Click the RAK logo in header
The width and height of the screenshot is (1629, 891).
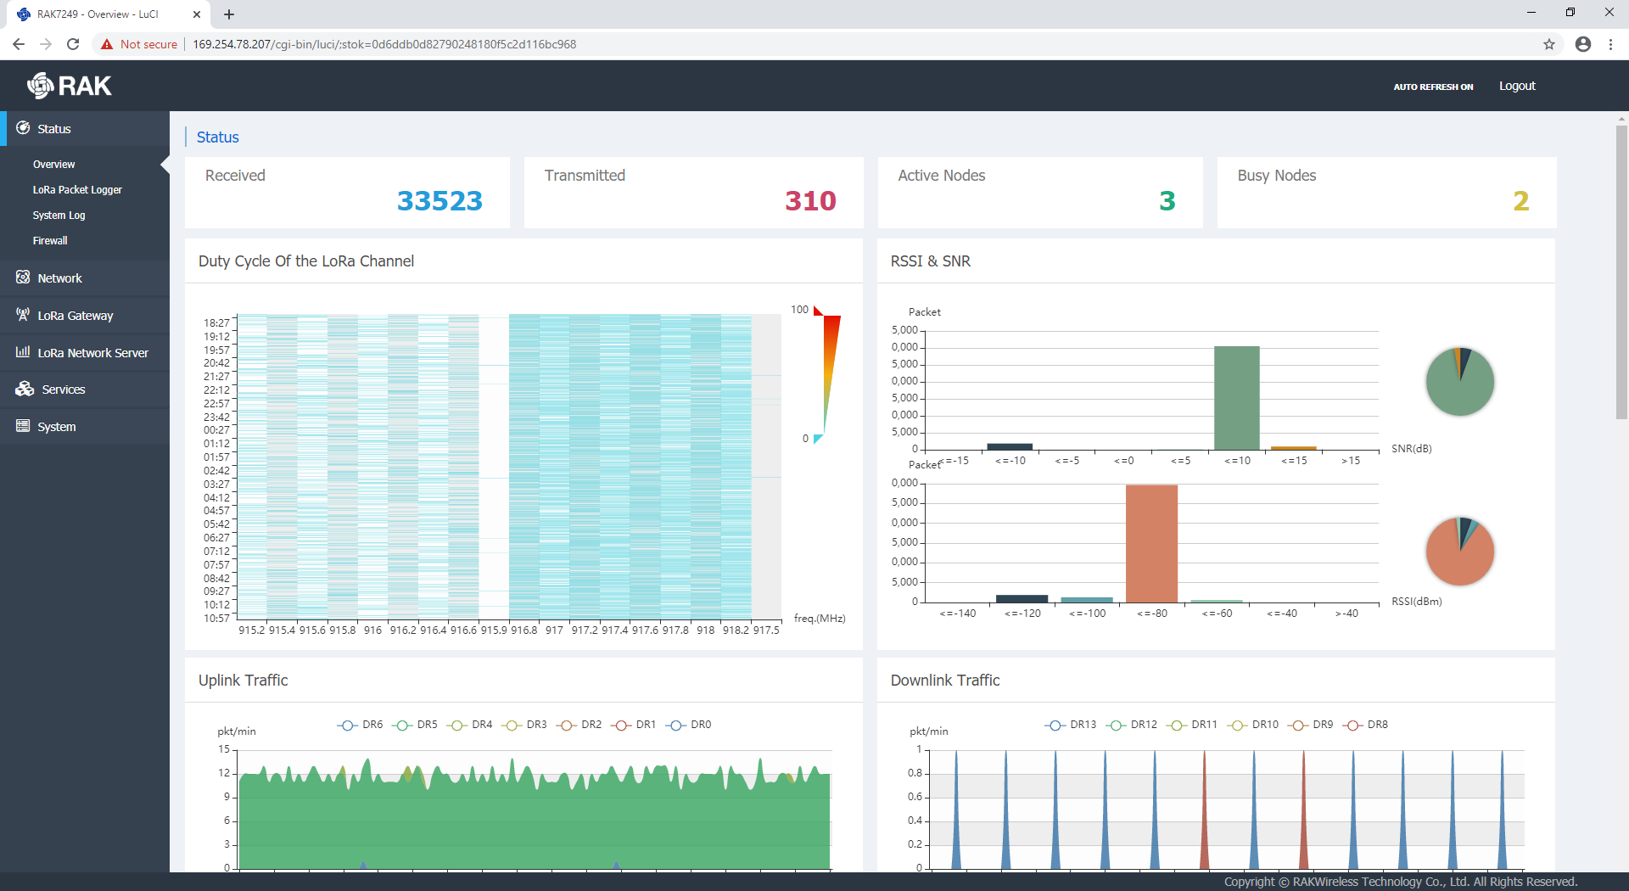click(70, 86)
